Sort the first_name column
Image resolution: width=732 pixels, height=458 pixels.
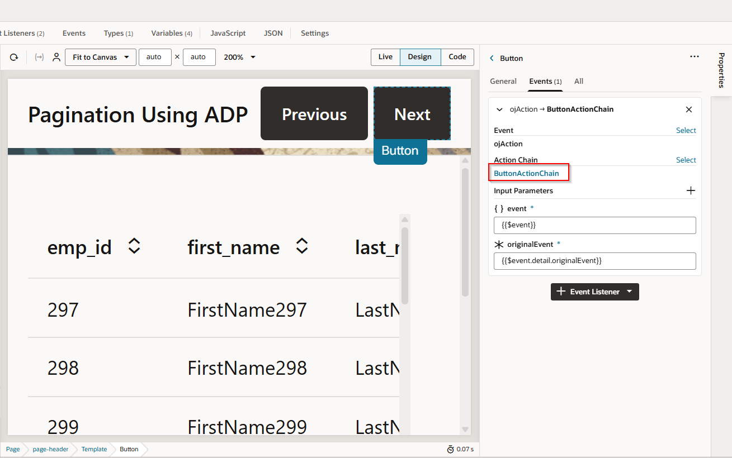tap(302, 246)
